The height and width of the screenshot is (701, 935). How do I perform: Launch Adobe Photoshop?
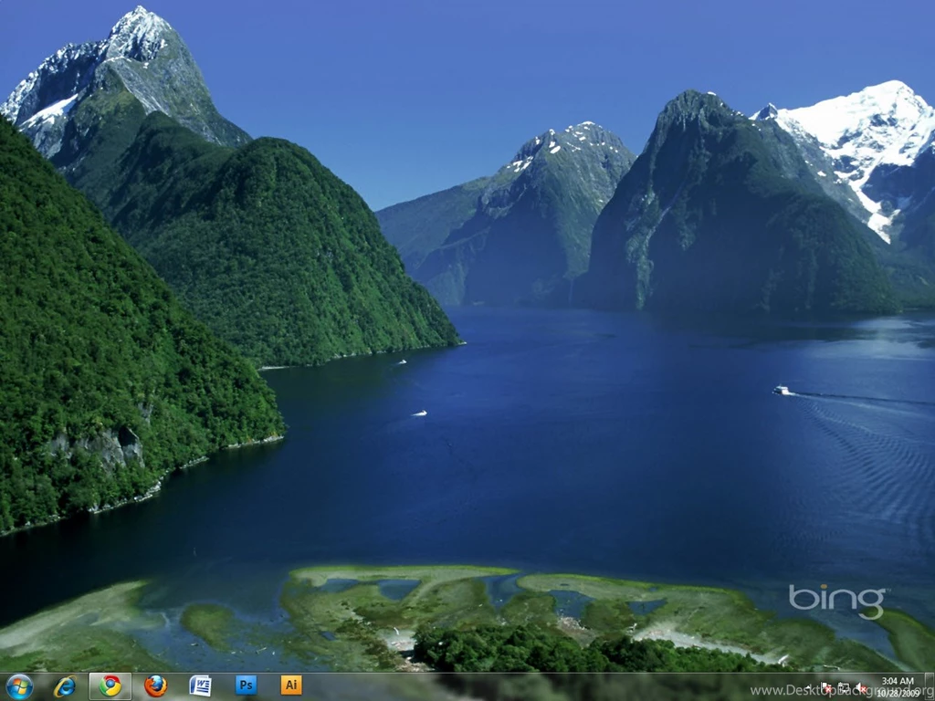246,685
